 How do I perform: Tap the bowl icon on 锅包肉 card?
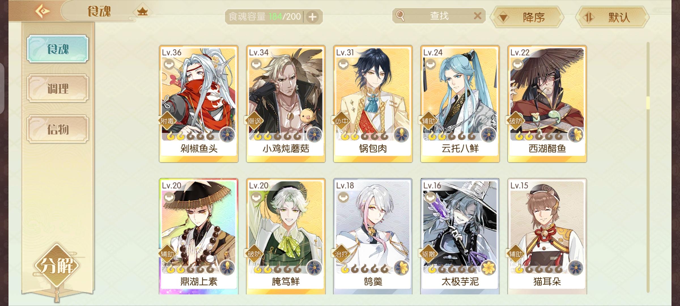tap(343, 65)
